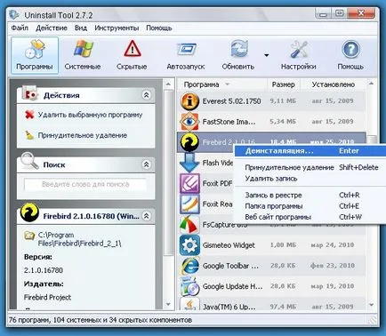Click the FsCapture icon
Image resolution: width=386 pixels, height=336 pixels.
pos(189,225)
